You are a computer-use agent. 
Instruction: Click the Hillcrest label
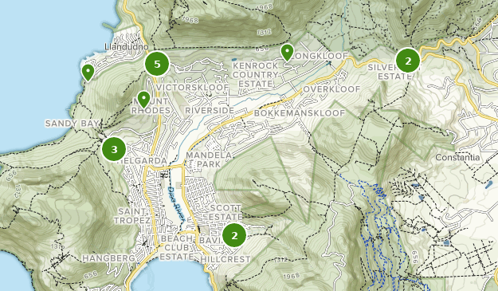(225, 259)
